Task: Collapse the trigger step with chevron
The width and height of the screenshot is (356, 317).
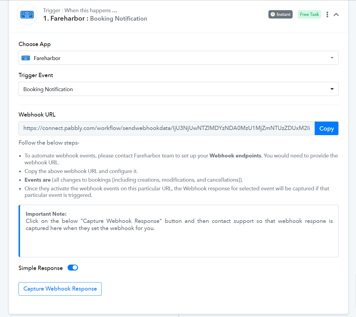Action: click(x=336, y=15)
